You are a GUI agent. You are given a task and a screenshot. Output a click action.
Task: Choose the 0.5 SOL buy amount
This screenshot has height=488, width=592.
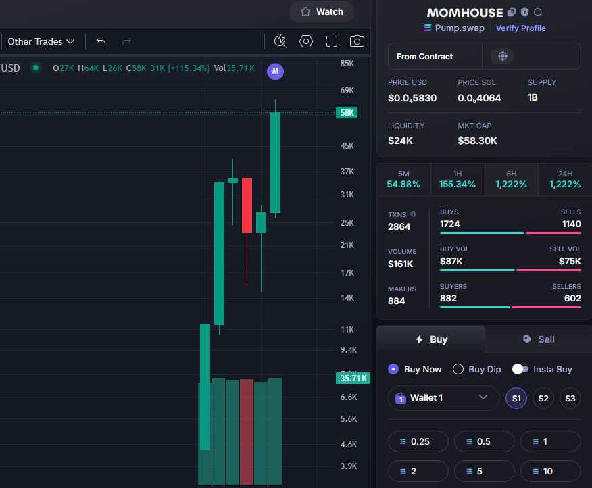coord(484,441)
